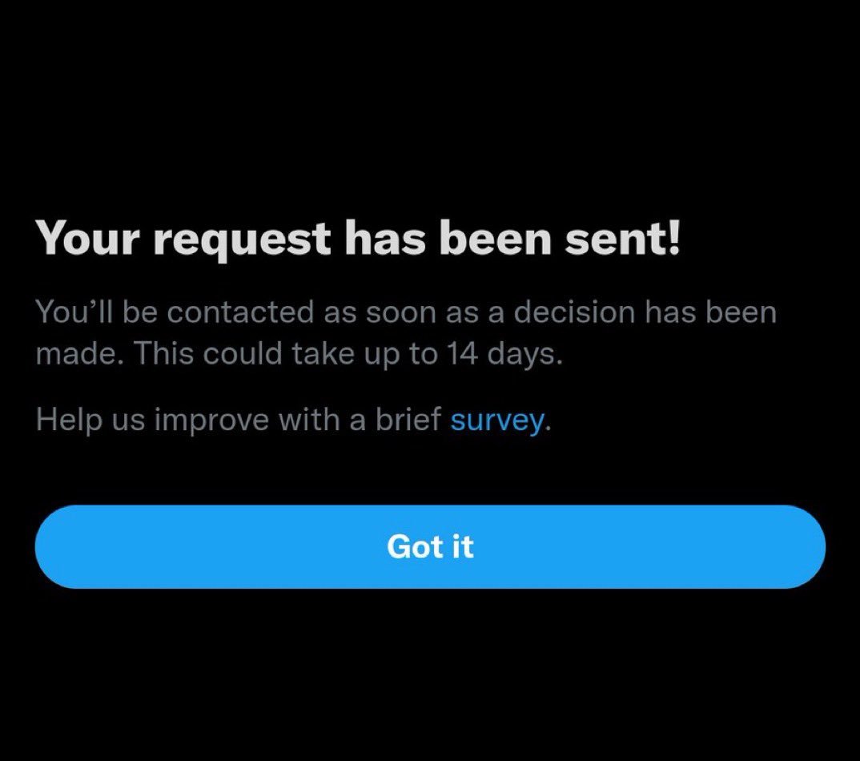Image resolution: width=860 pixels, height=761 pixels.
Task: Tap the Got it label text
Action: click(430, 546)
